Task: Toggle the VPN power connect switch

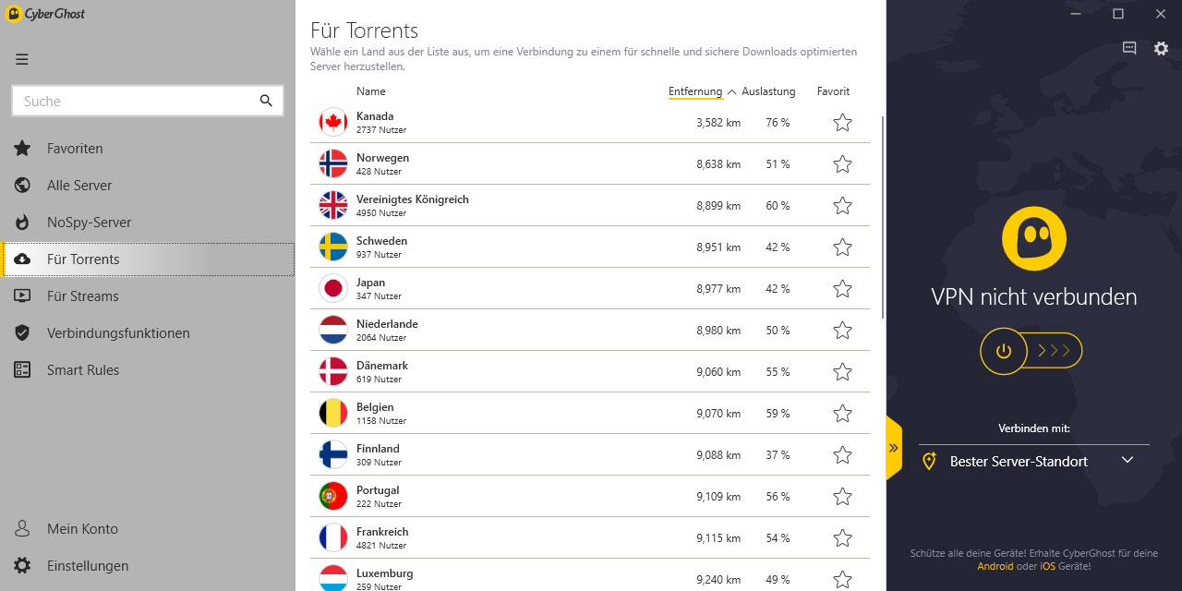Action: point(1031,351)
